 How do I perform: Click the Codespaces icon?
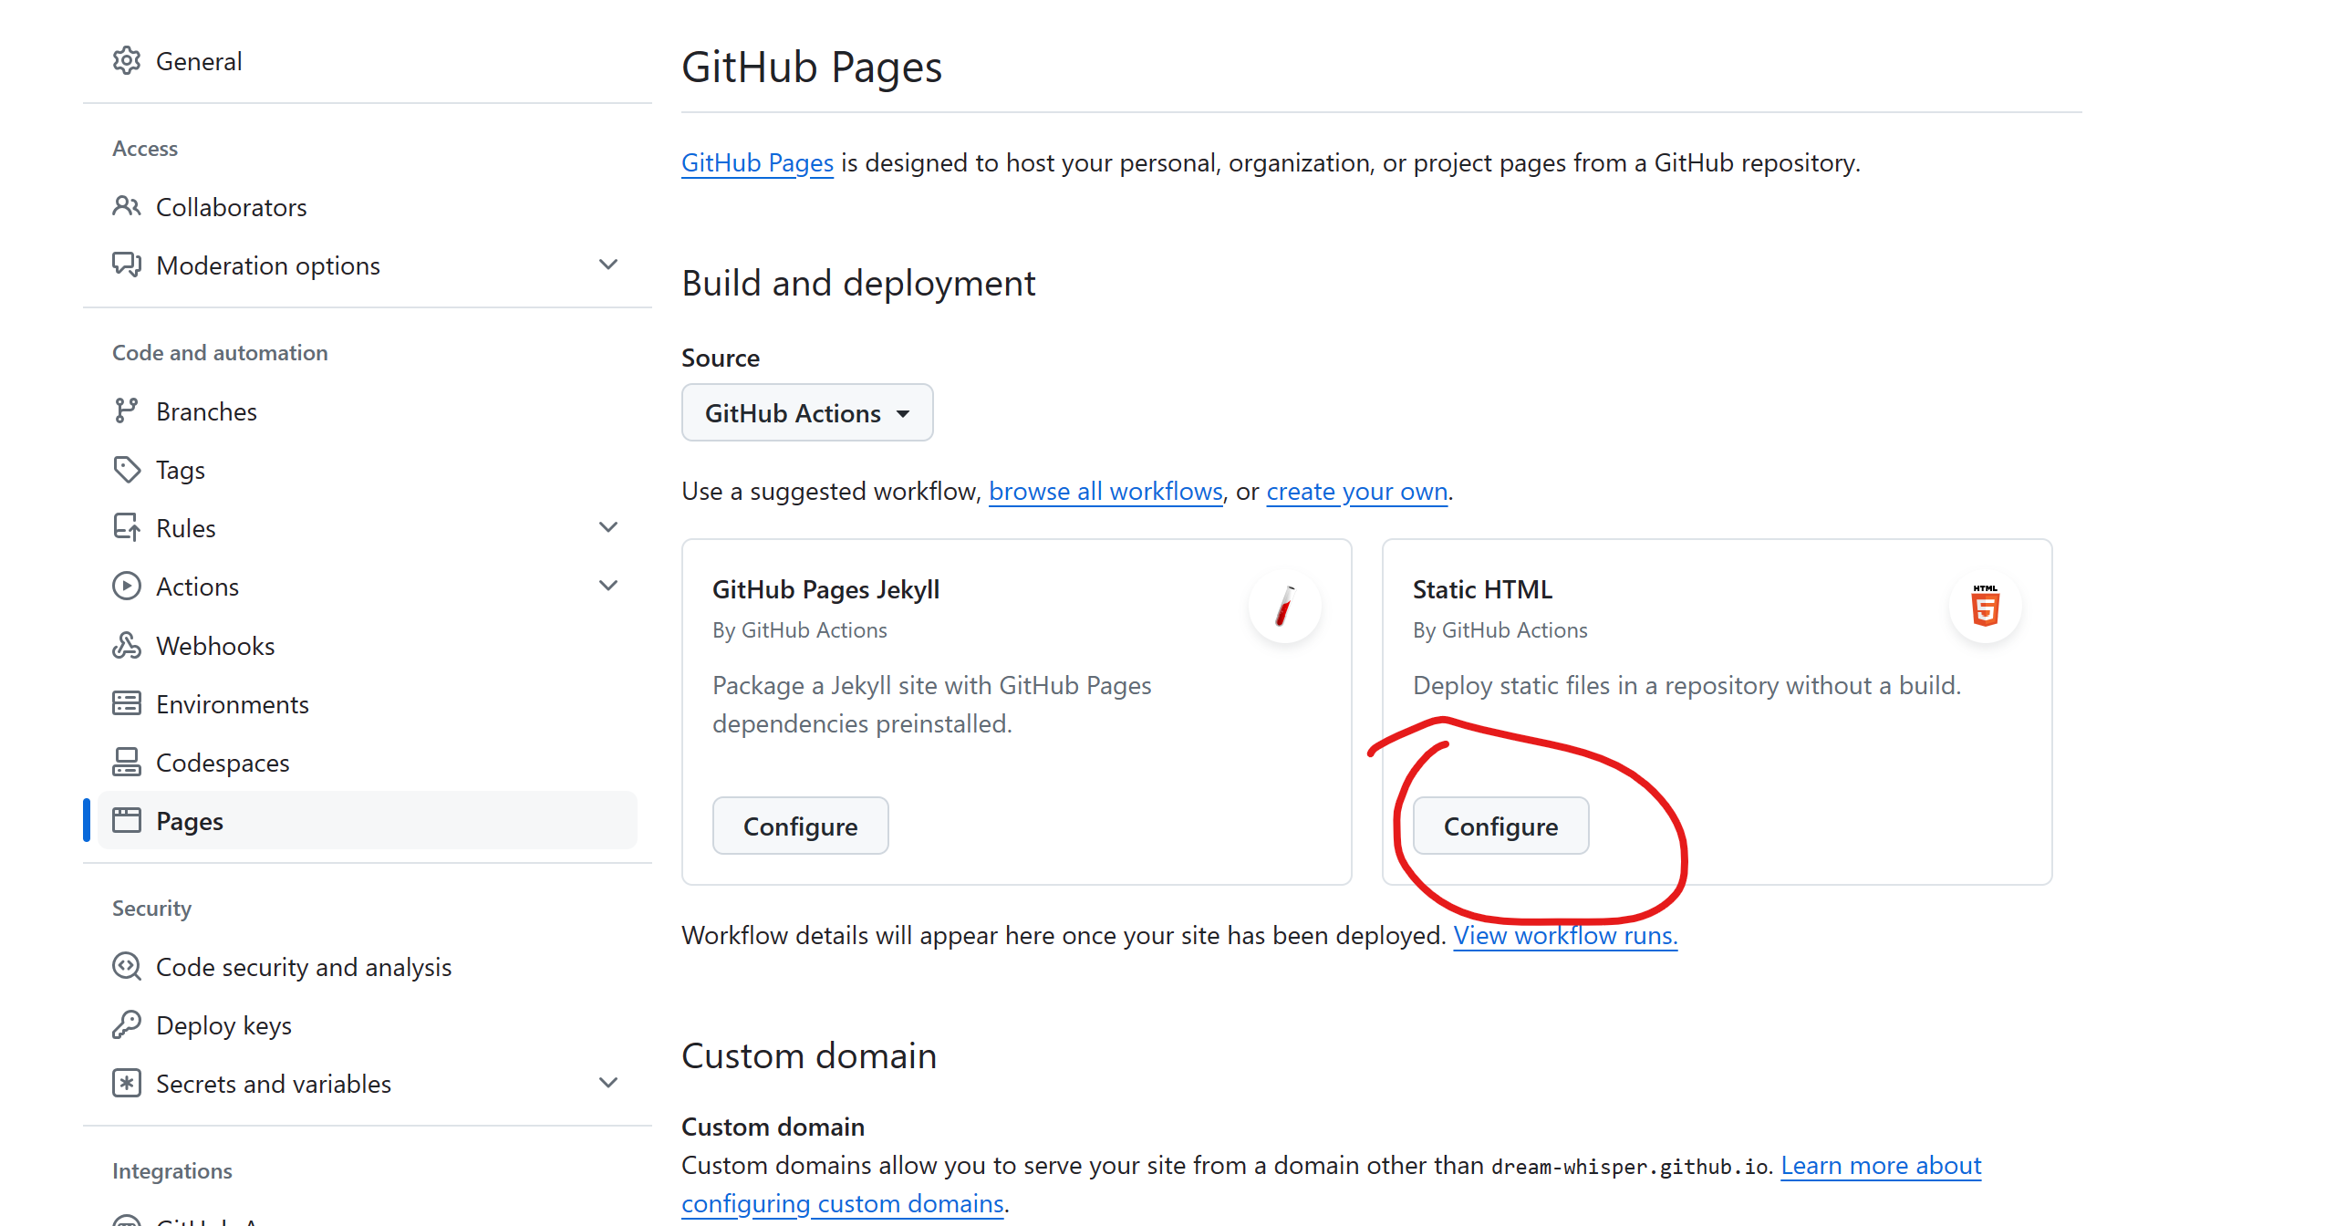[x=126, y=763]
